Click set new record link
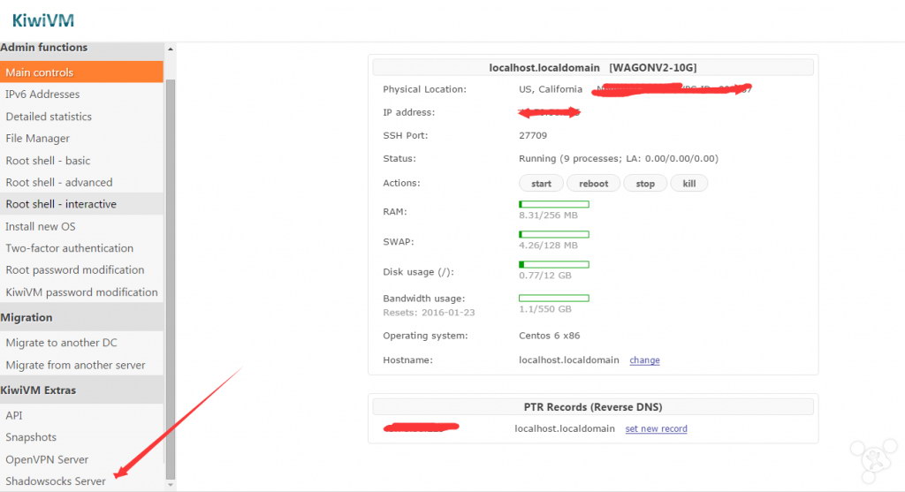This screenshot has height=492, width=905. click(657, 428)
